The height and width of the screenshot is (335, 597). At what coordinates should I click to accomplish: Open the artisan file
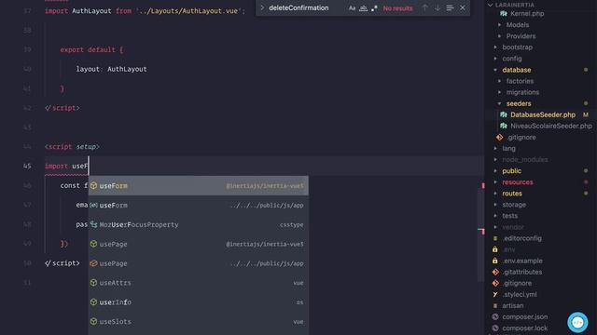click(x=512, y=305)
